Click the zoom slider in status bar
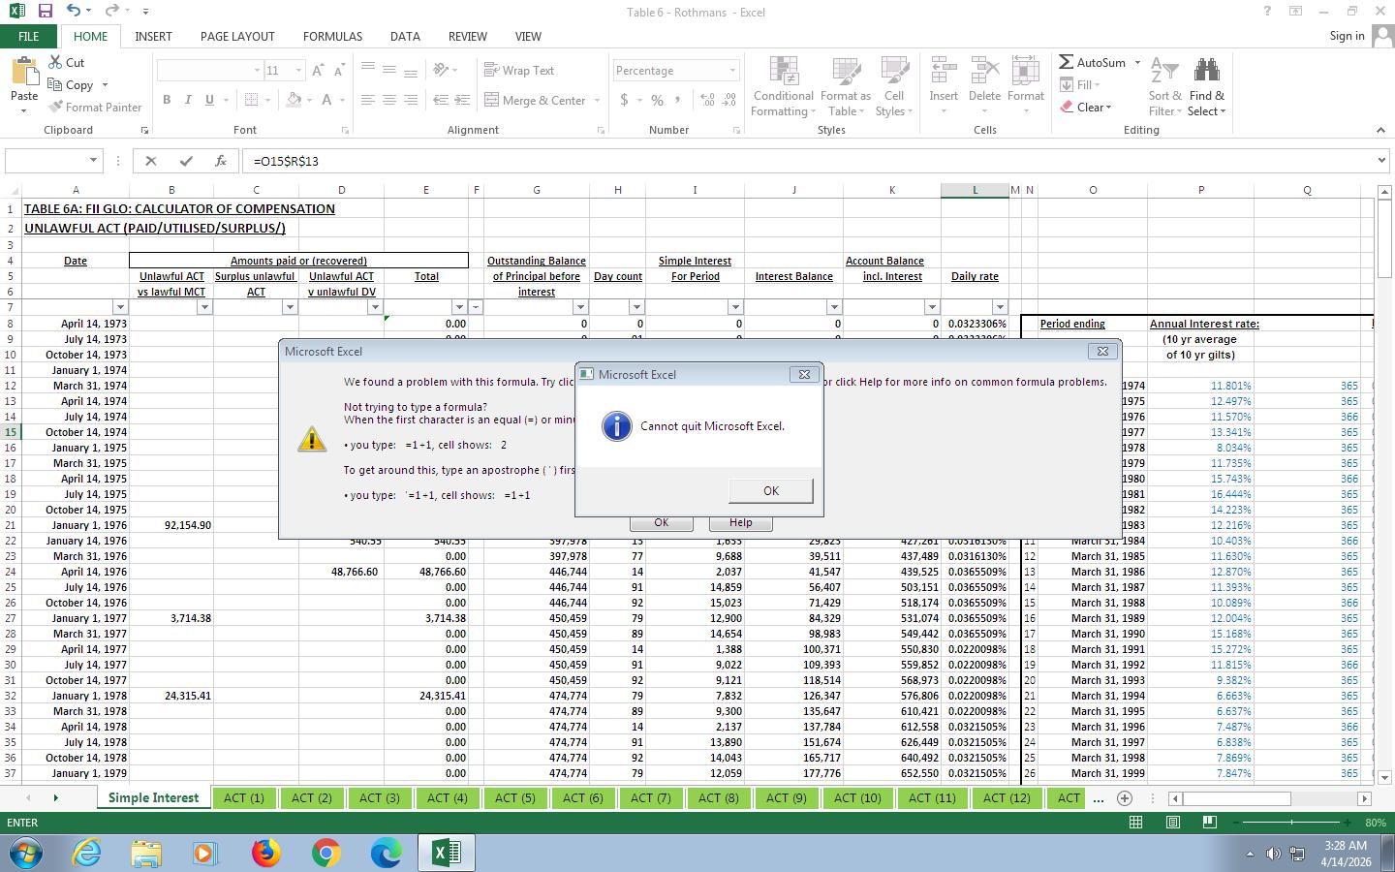Screen dimensions: 1395x872 pyautogui.click(x=1292, y=823)
